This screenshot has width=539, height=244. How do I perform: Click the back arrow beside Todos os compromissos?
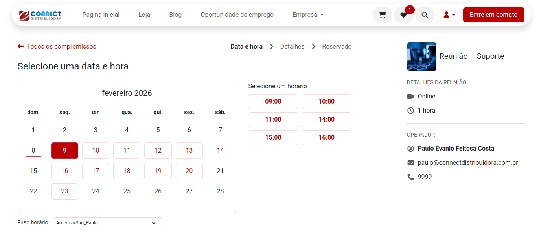(x=21, y=46)
